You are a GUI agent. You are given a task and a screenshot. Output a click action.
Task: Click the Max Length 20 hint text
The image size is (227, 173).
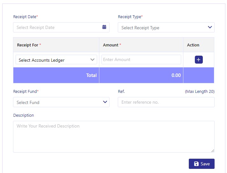(x=200, y=91)
